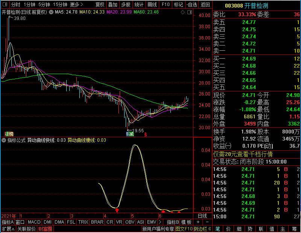Switch to 分时 intraday view
This screenshot has height=233, width=301.
(x=15, y=5)
